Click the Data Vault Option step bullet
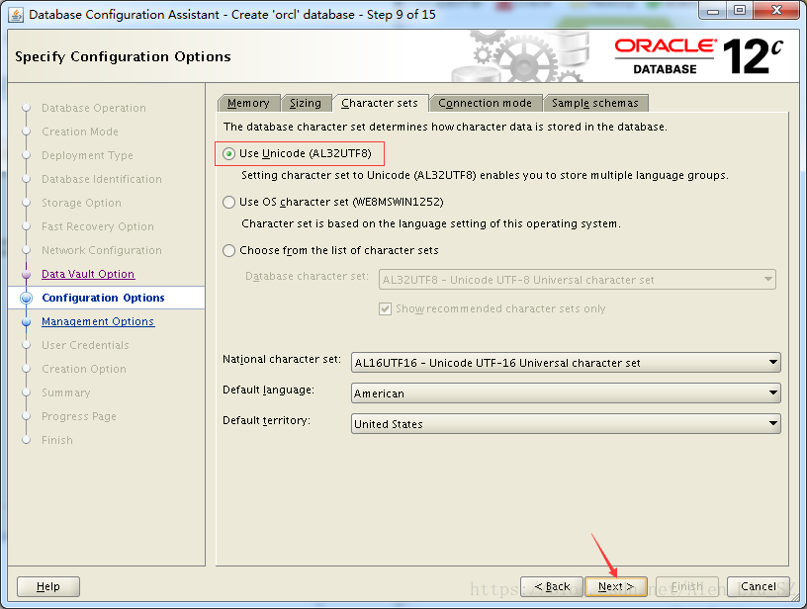Screen dimensions: 807x609 (27, 274)
